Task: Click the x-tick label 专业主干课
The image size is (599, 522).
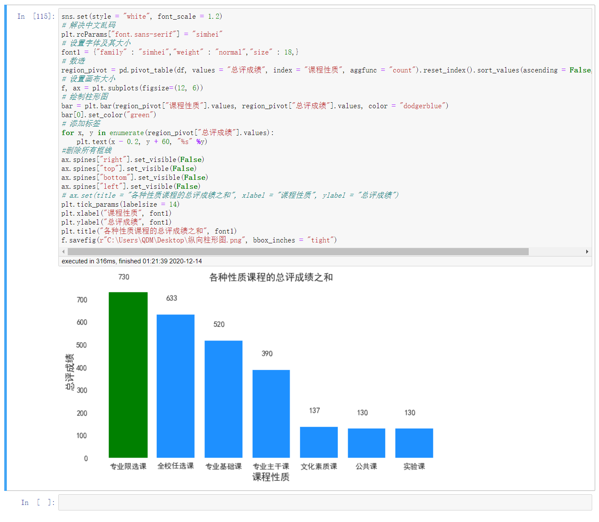Action: (271, 466)
